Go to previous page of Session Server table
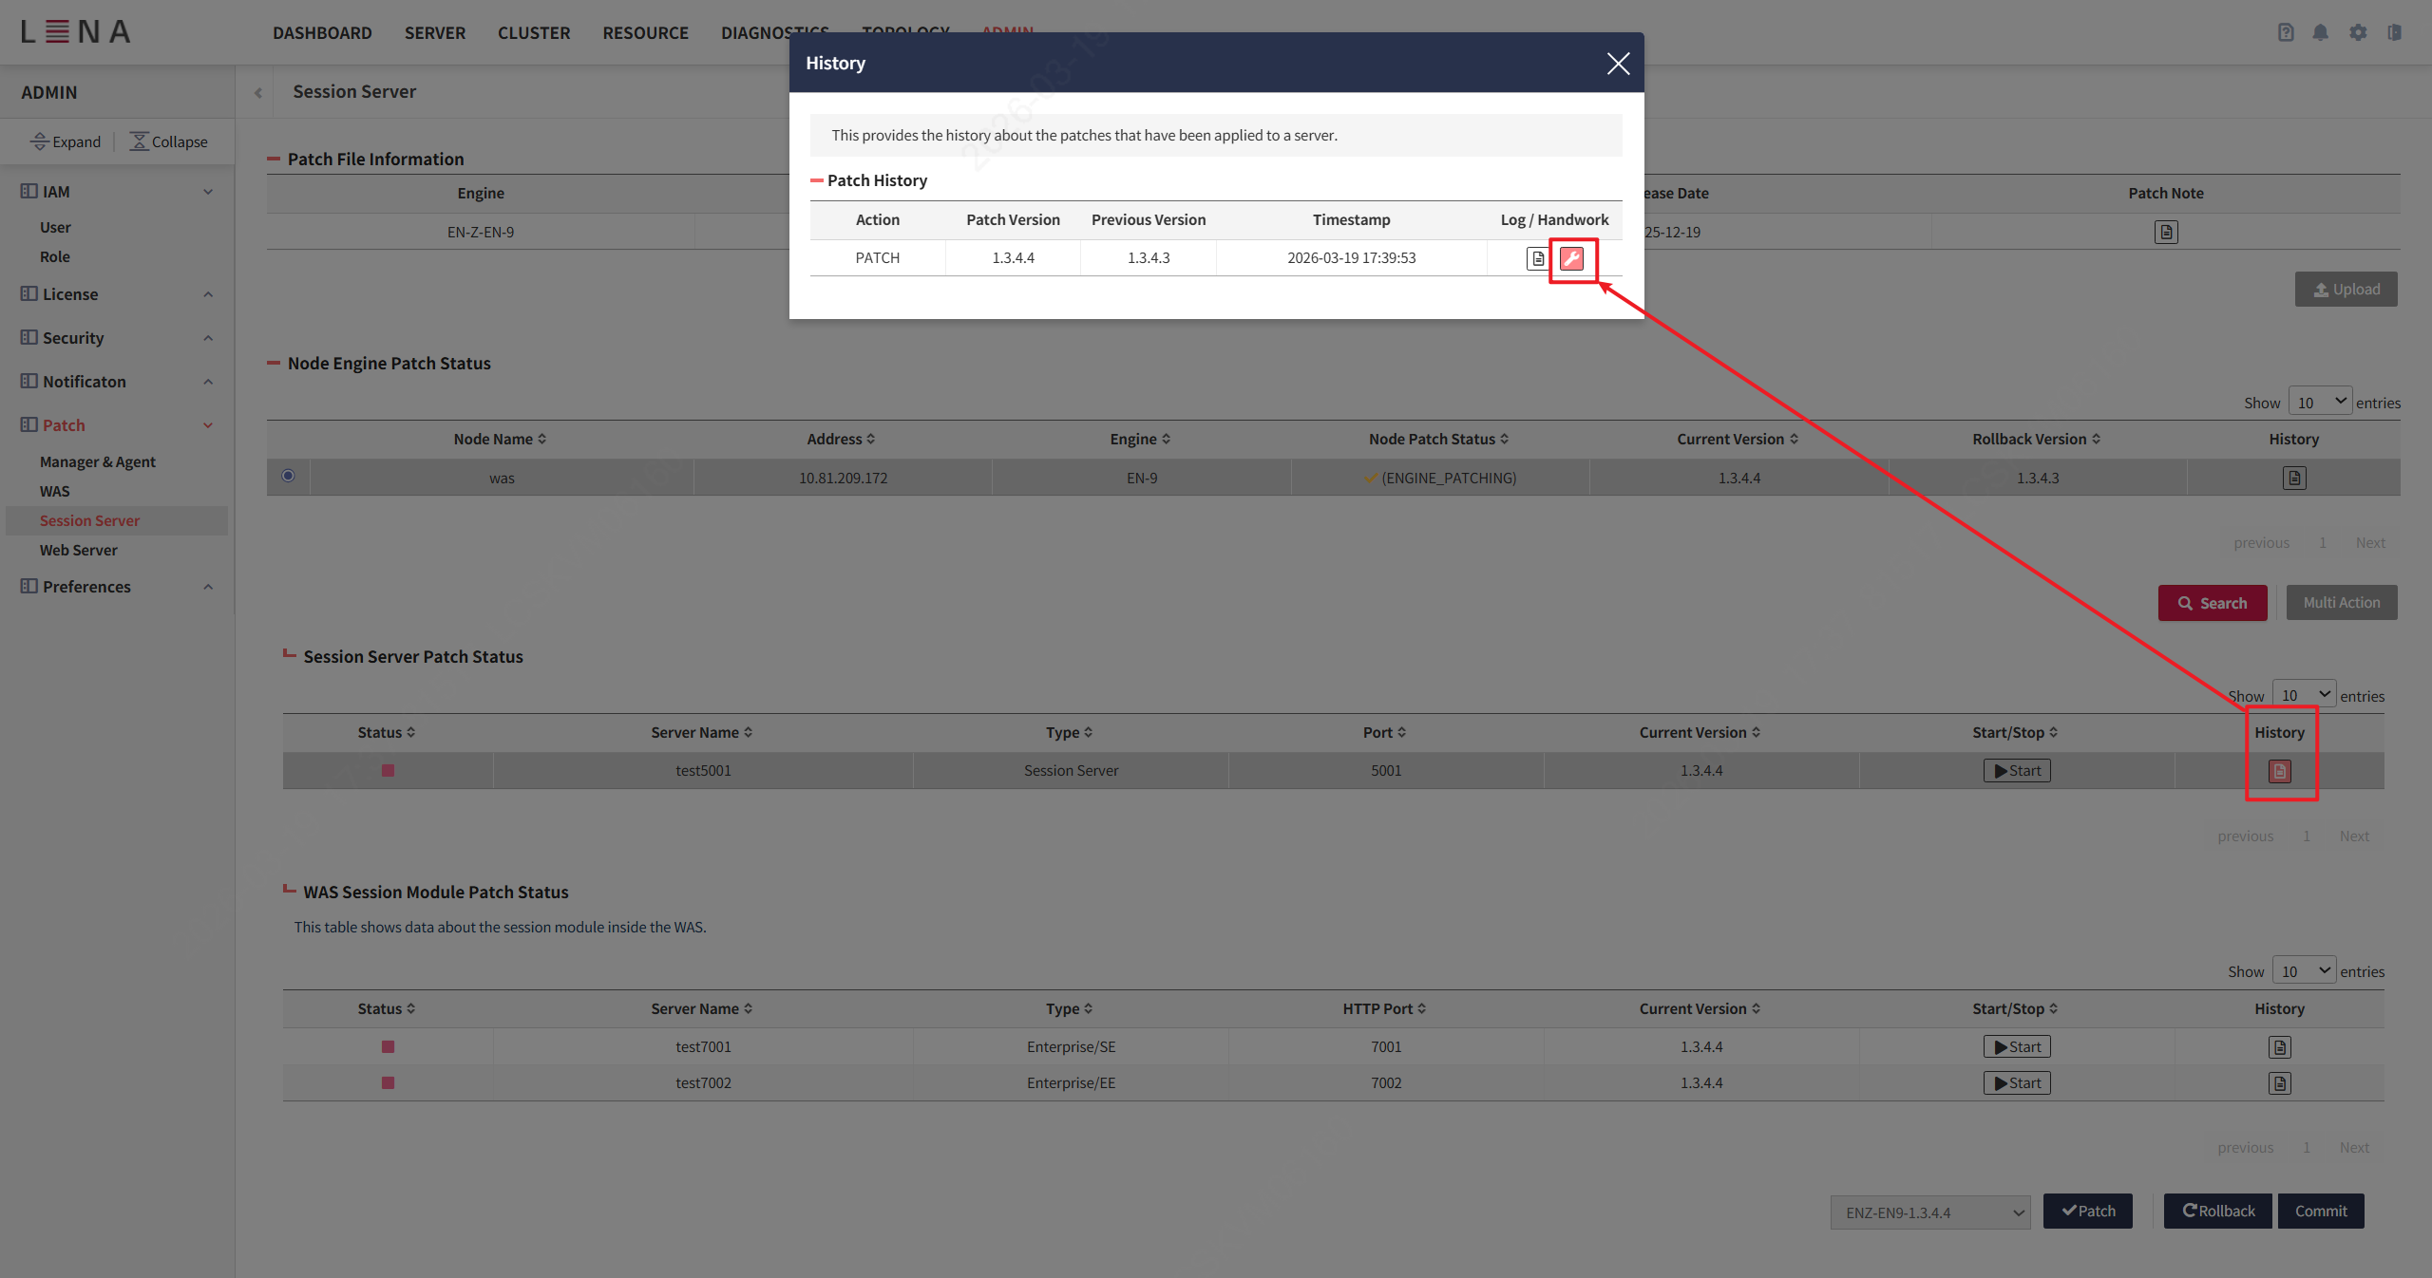The height and width of the screenshot is (1278, 2432). point(2245,836)
